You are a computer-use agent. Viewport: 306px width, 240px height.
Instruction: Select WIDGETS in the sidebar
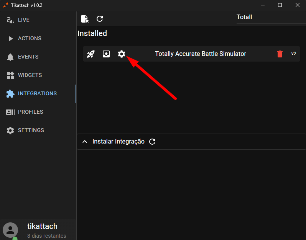pos(38,75)
